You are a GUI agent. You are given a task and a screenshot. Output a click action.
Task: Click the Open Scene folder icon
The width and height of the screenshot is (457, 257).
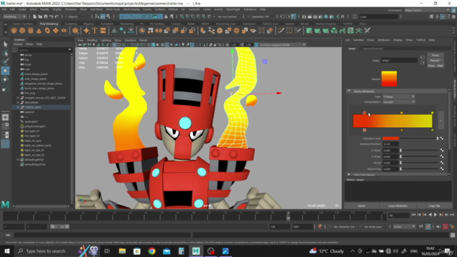coord(40,16)
